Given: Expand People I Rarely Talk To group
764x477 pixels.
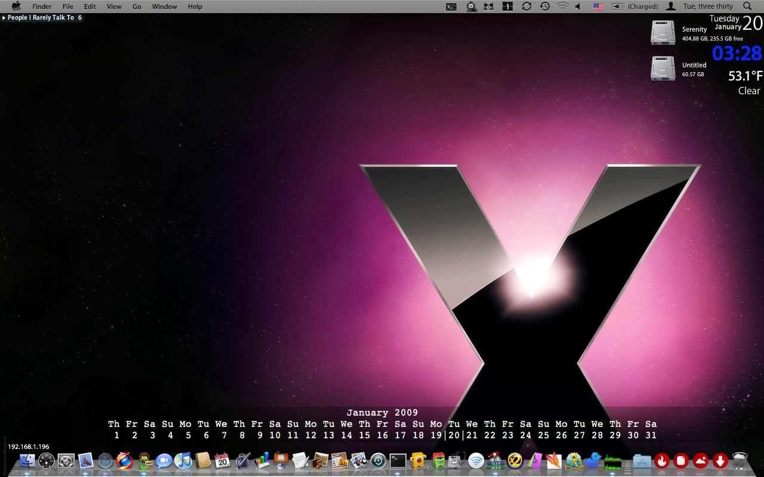Looking at the screenshot, I should click(4, 18).
